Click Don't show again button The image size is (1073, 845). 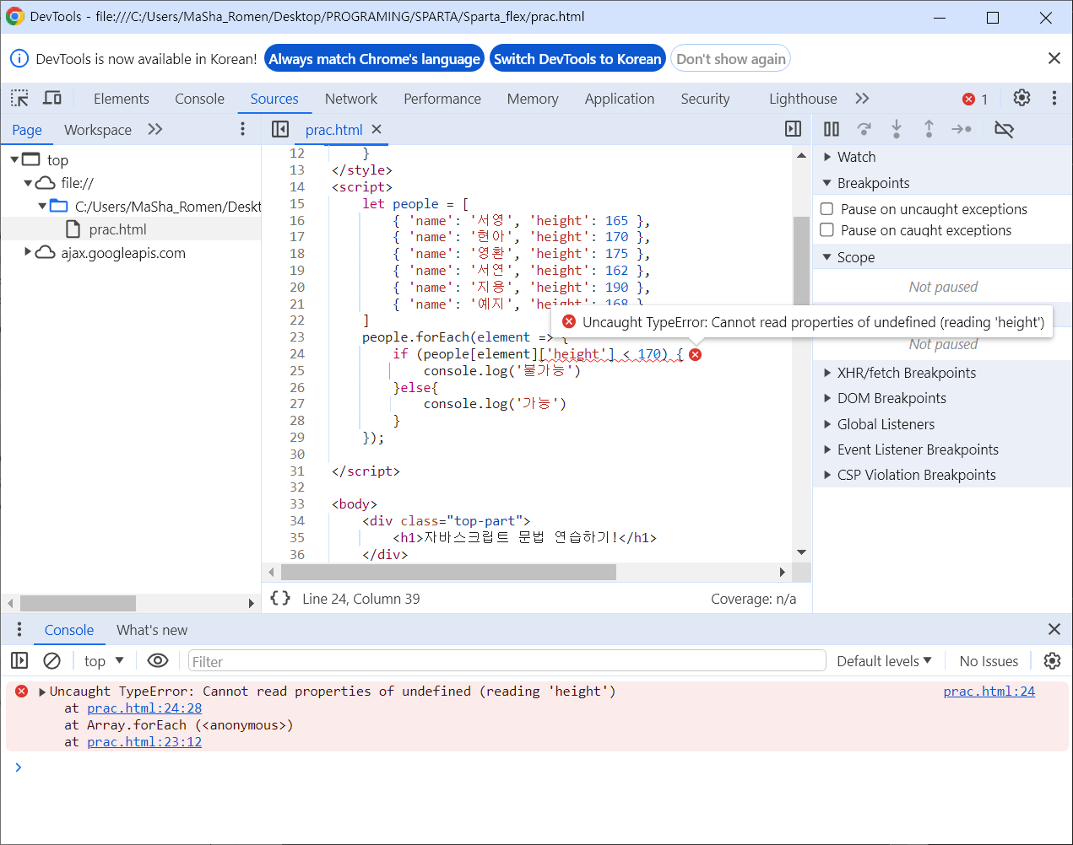click(x=730, y=59)
